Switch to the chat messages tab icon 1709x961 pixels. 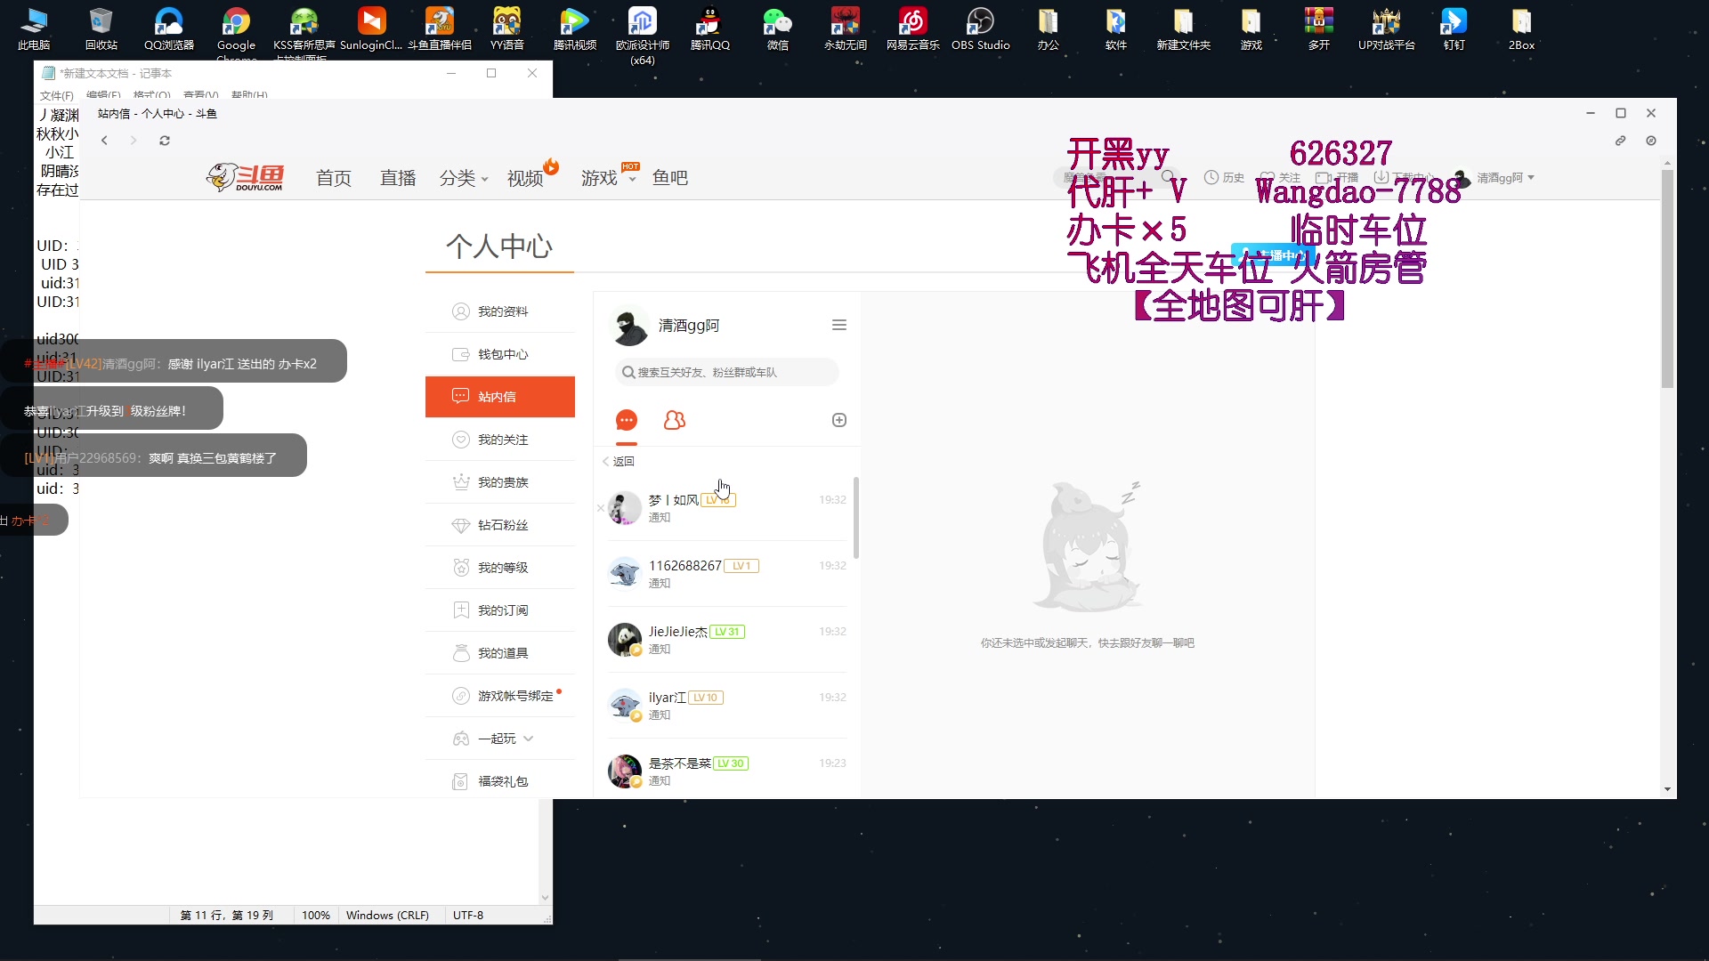[627, 420]
